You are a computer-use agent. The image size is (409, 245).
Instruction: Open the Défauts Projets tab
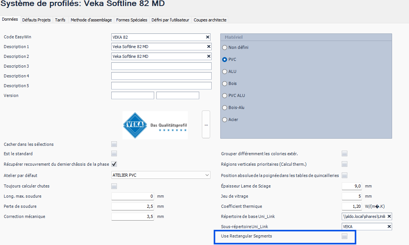coord(36,20)
